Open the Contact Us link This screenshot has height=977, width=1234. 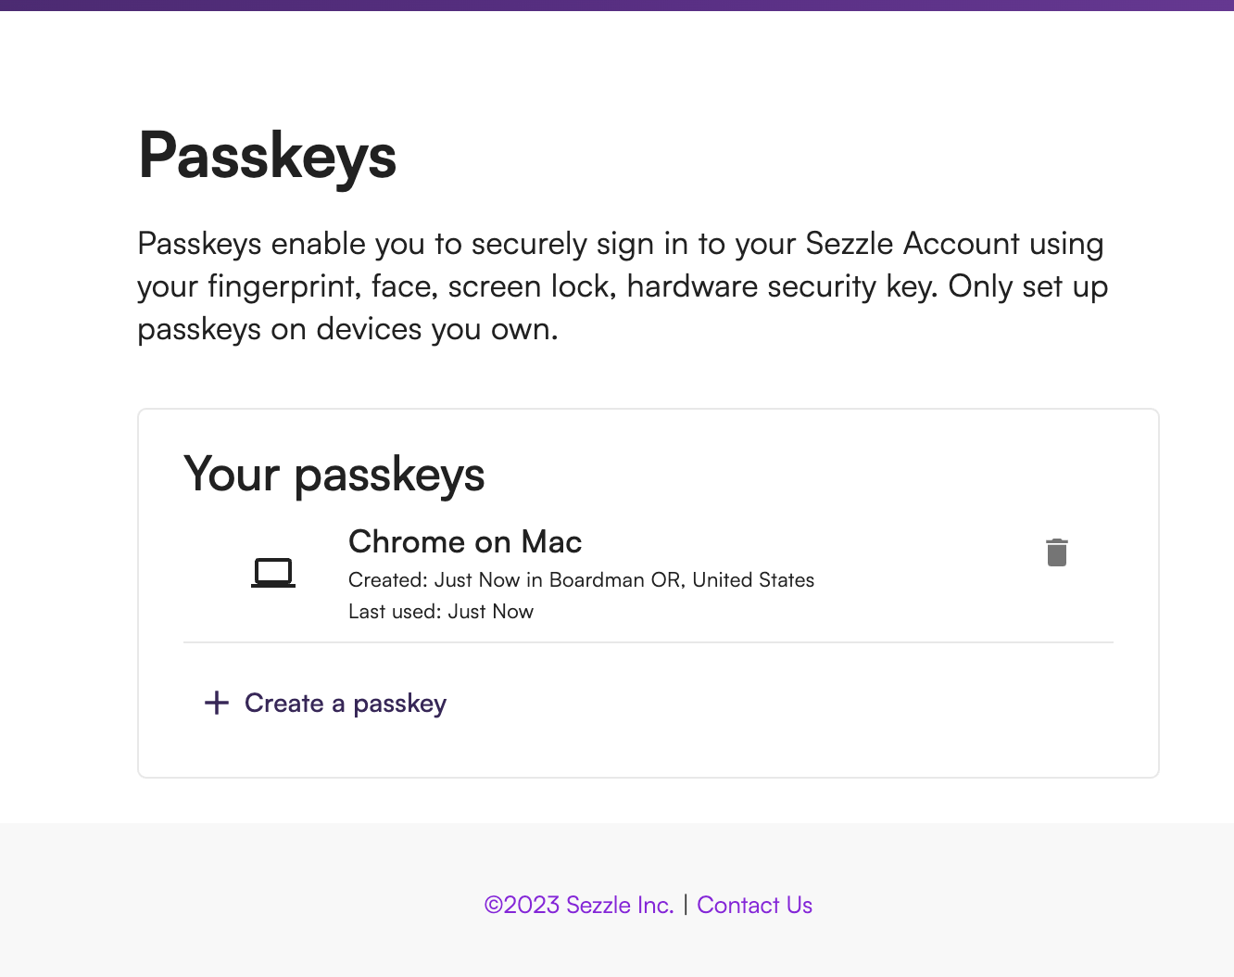[x=754, y=905]
